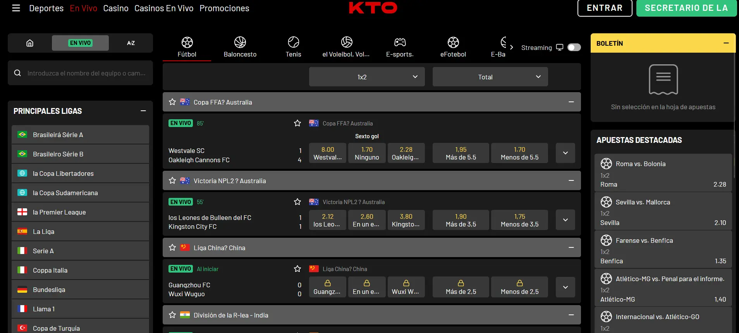Click the streaming monitor icon
Image resolution: width=739 pixels, height=333 pixels.
coord(560,47)
